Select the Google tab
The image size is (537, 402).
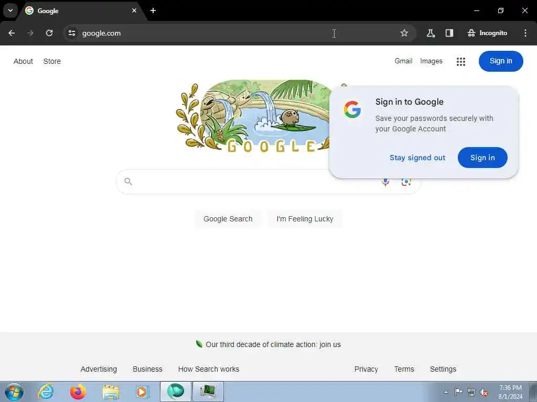80,11
